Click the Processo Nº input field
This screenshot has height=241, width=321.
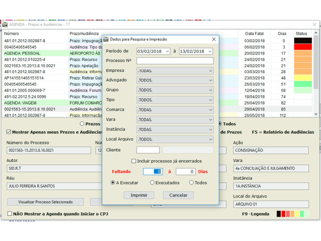point(175,61)
